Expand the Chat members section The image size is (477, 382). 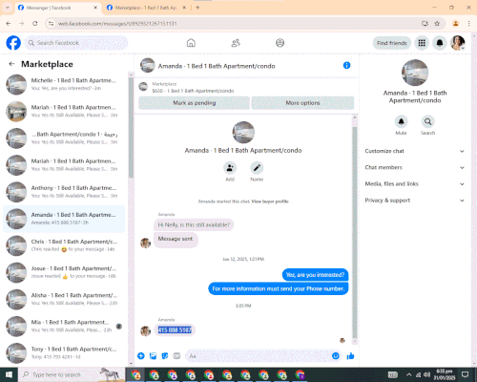coord(415,167)
